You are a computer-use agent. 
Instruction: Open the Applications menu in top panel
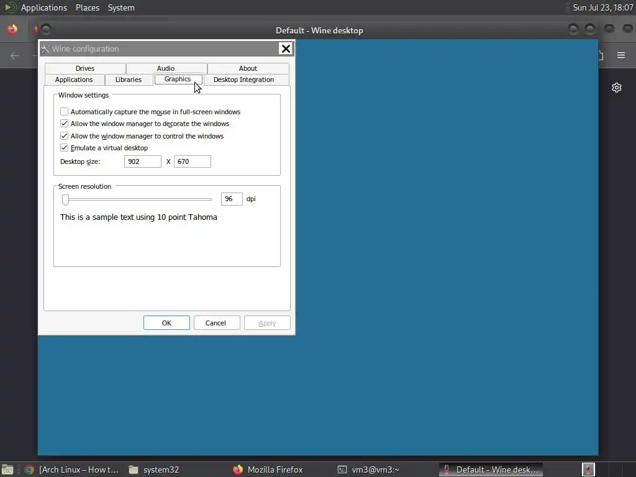44,7
